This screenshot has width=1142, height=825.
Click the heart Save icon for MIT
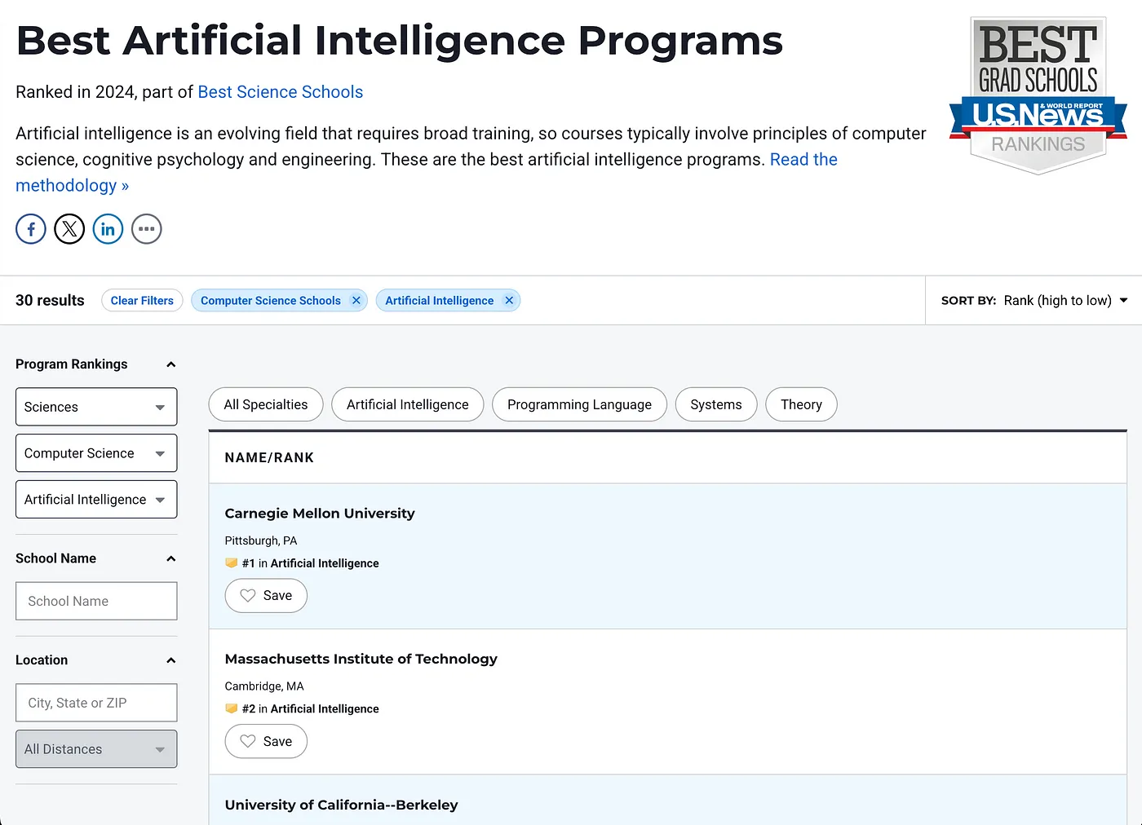248,741
